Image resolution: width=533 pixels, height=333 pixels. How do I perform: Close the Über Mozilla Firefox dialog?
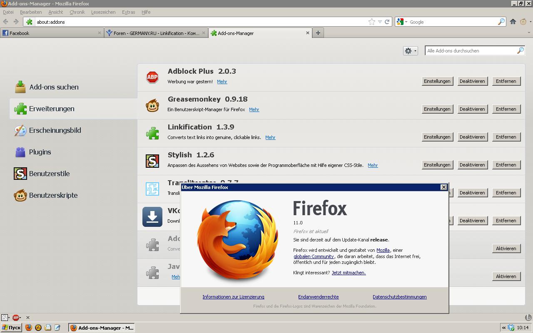coord(443,187)
